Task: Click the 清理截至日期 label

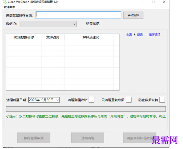Action: point(16,100)
